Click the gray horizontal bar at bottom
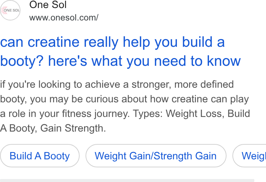The height and width of the screenshot is (182, 266). pos(127,181)
